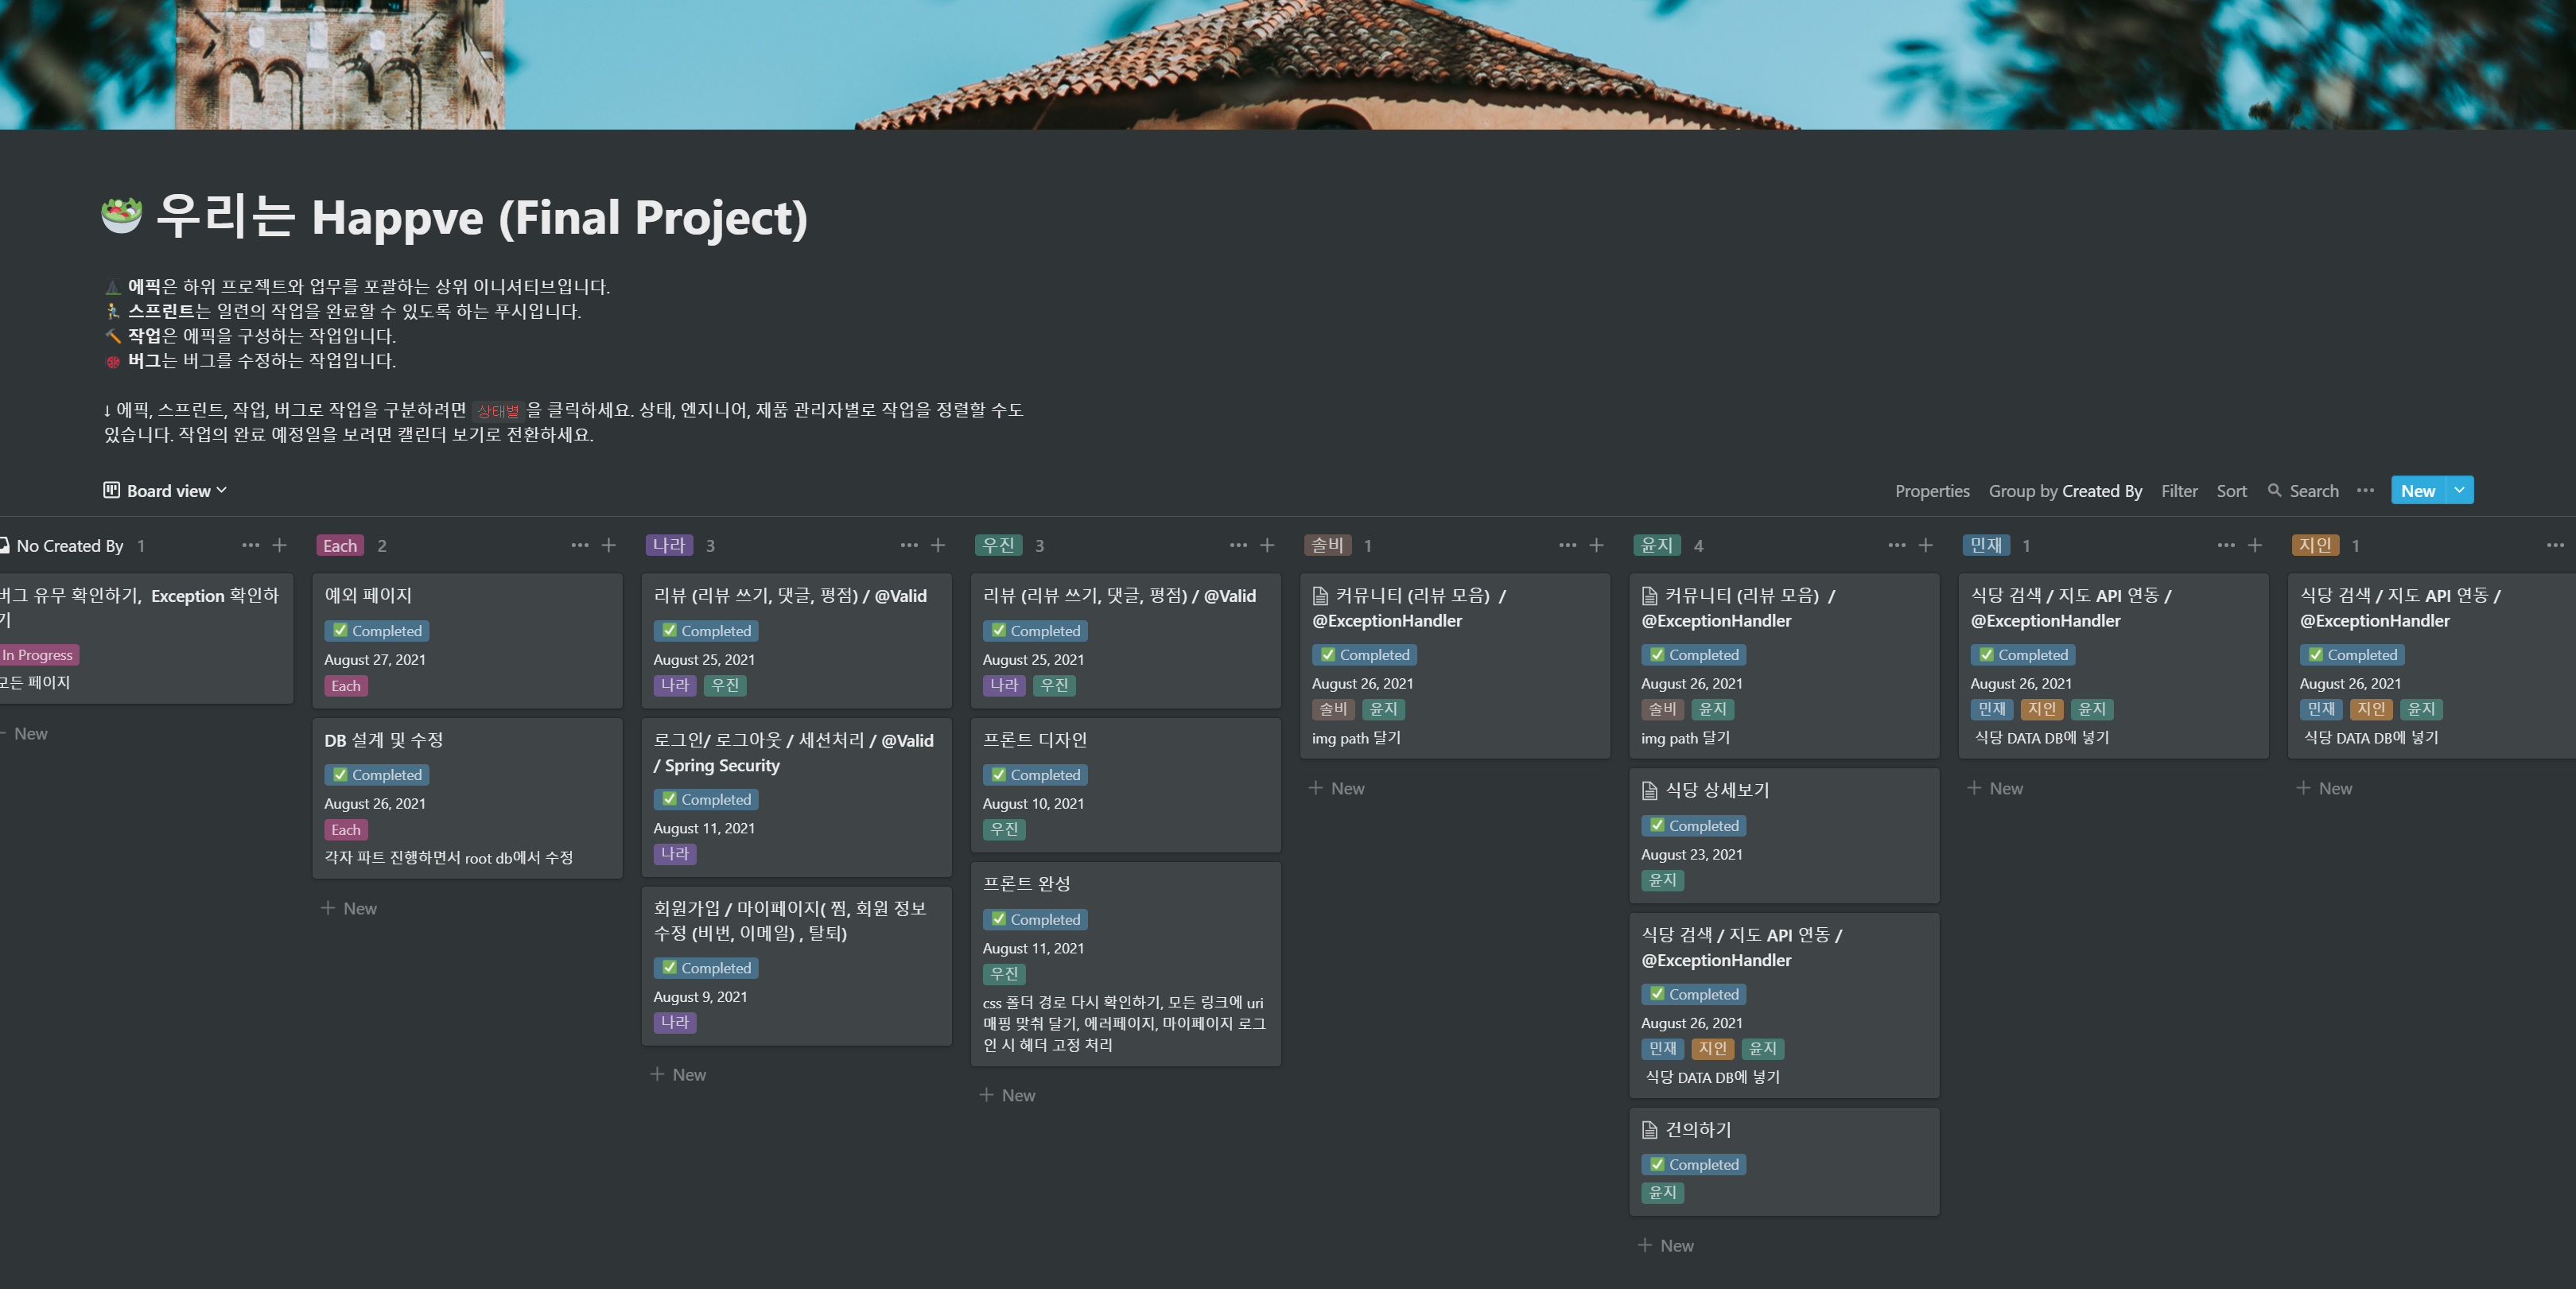Image resolution: width=2576 pixels, height=1289 pixels.
Task: Click Completed checkbox on 프론트 디자인 card
Action: [x=998, y=774]
